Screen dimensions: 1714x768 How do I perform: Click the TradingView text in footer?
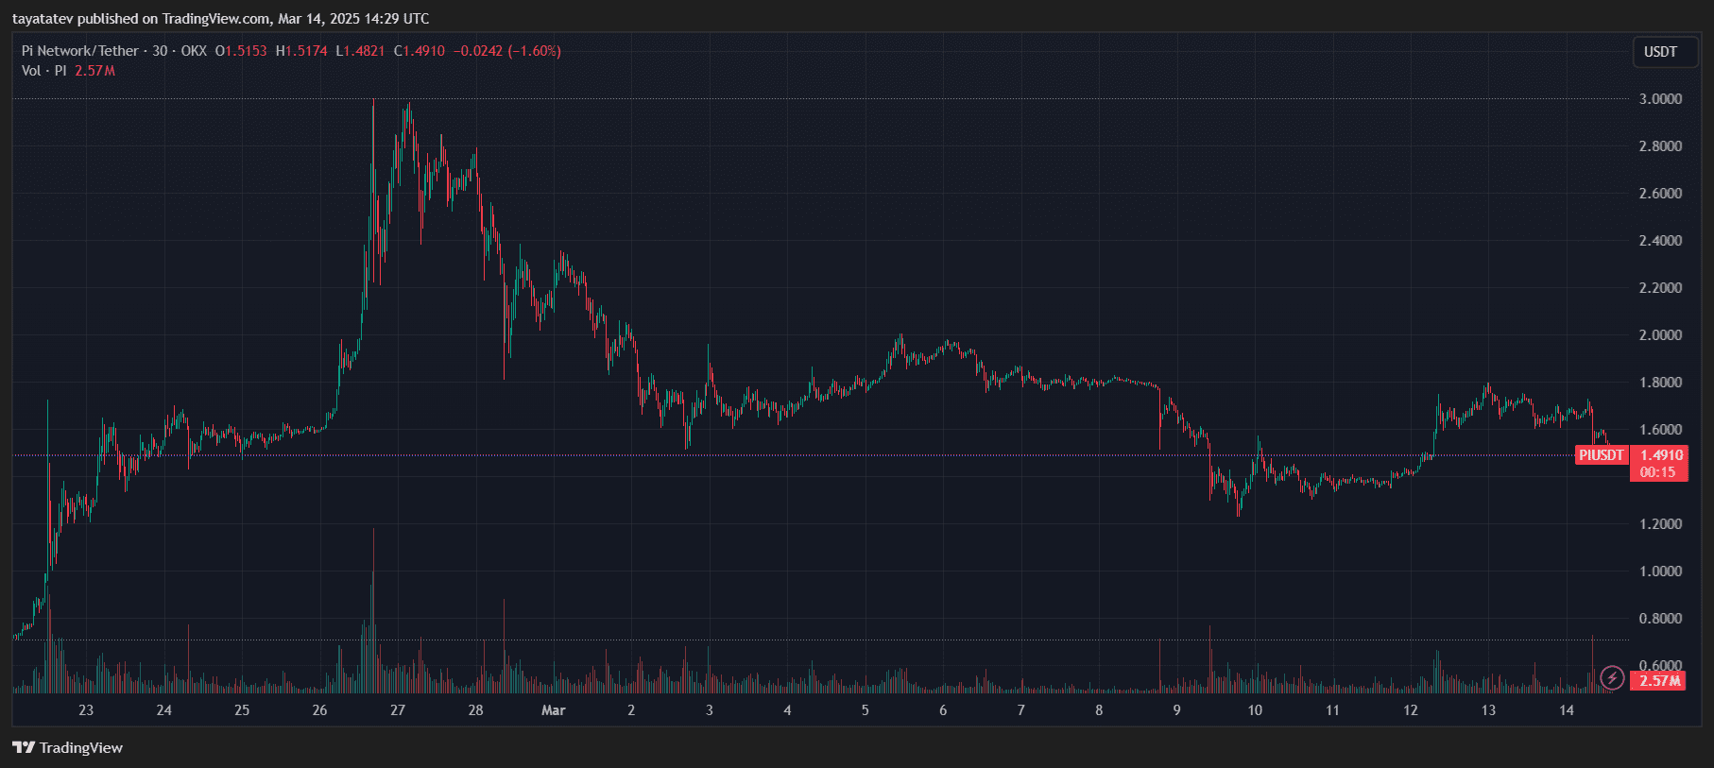point(81,748)
